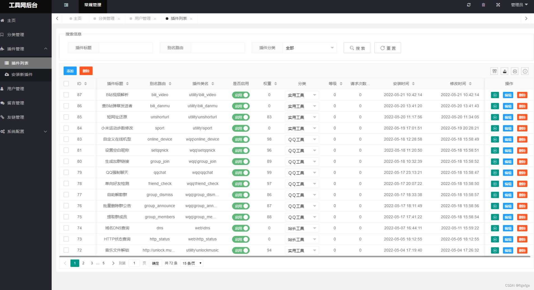The width and height of the screenshot is (534, 290).
Task: Click the export icon above the operations column
Action: (x=504, y=71)
